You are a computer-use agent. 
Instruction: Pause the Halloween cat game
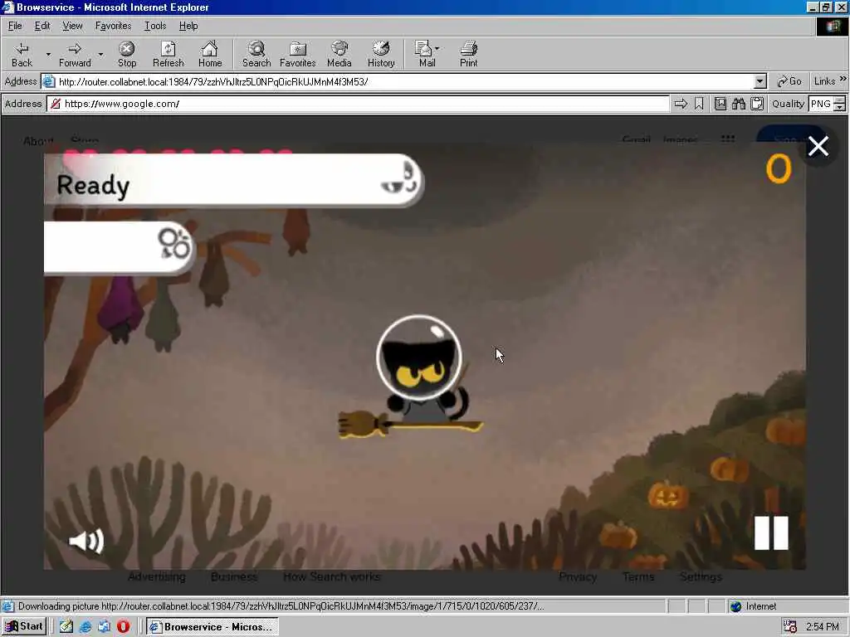point(771,533)
